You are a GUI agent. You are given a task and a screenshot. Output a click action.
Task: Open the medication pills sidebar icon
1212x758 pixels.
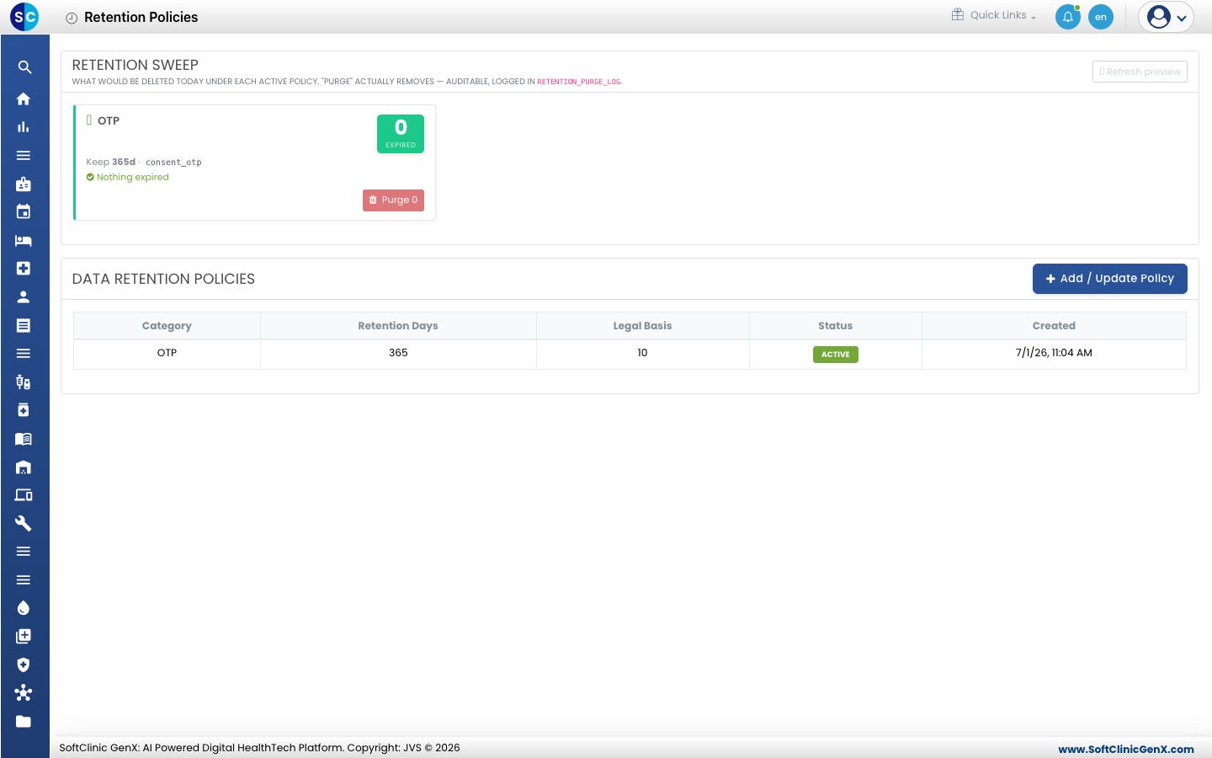pyautogui.click(x=24, y=382)
